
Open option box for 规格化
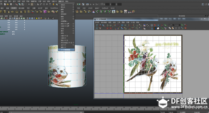click(x=73, y=5)
